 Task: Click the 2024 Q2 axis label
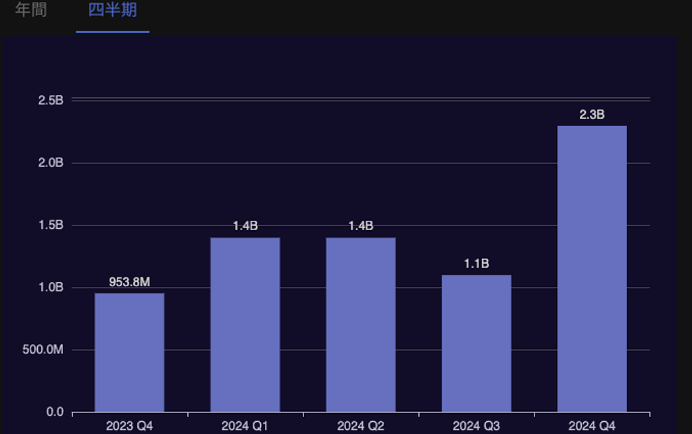point(361,426)
